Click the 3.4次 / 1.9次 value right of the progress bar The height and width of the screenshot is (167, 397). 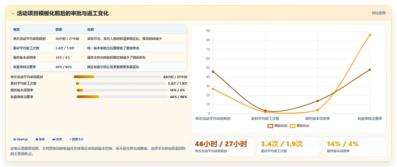click(x=178, y=83)
